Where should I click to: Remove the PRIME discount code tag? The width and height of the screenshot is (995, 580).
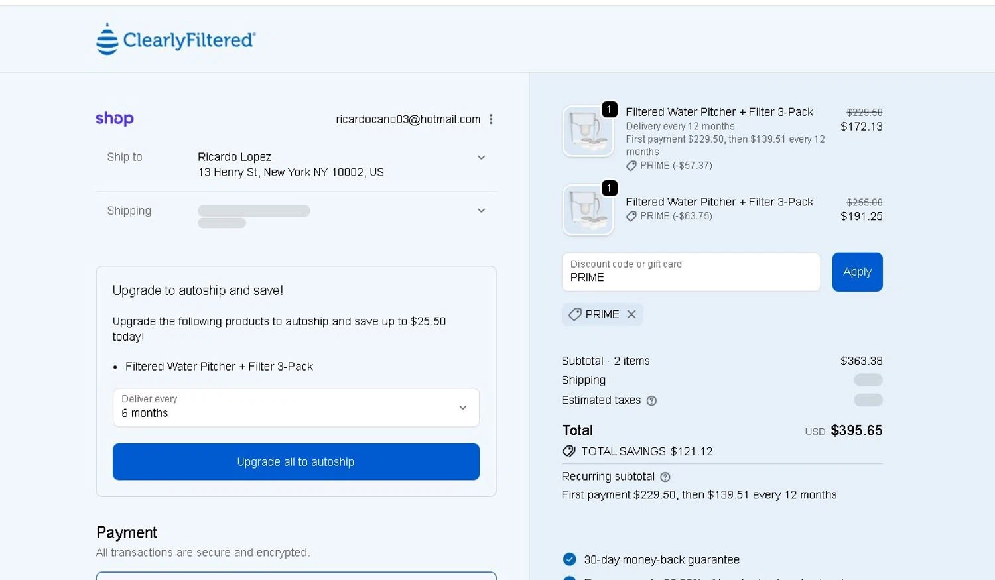[631, 314]
